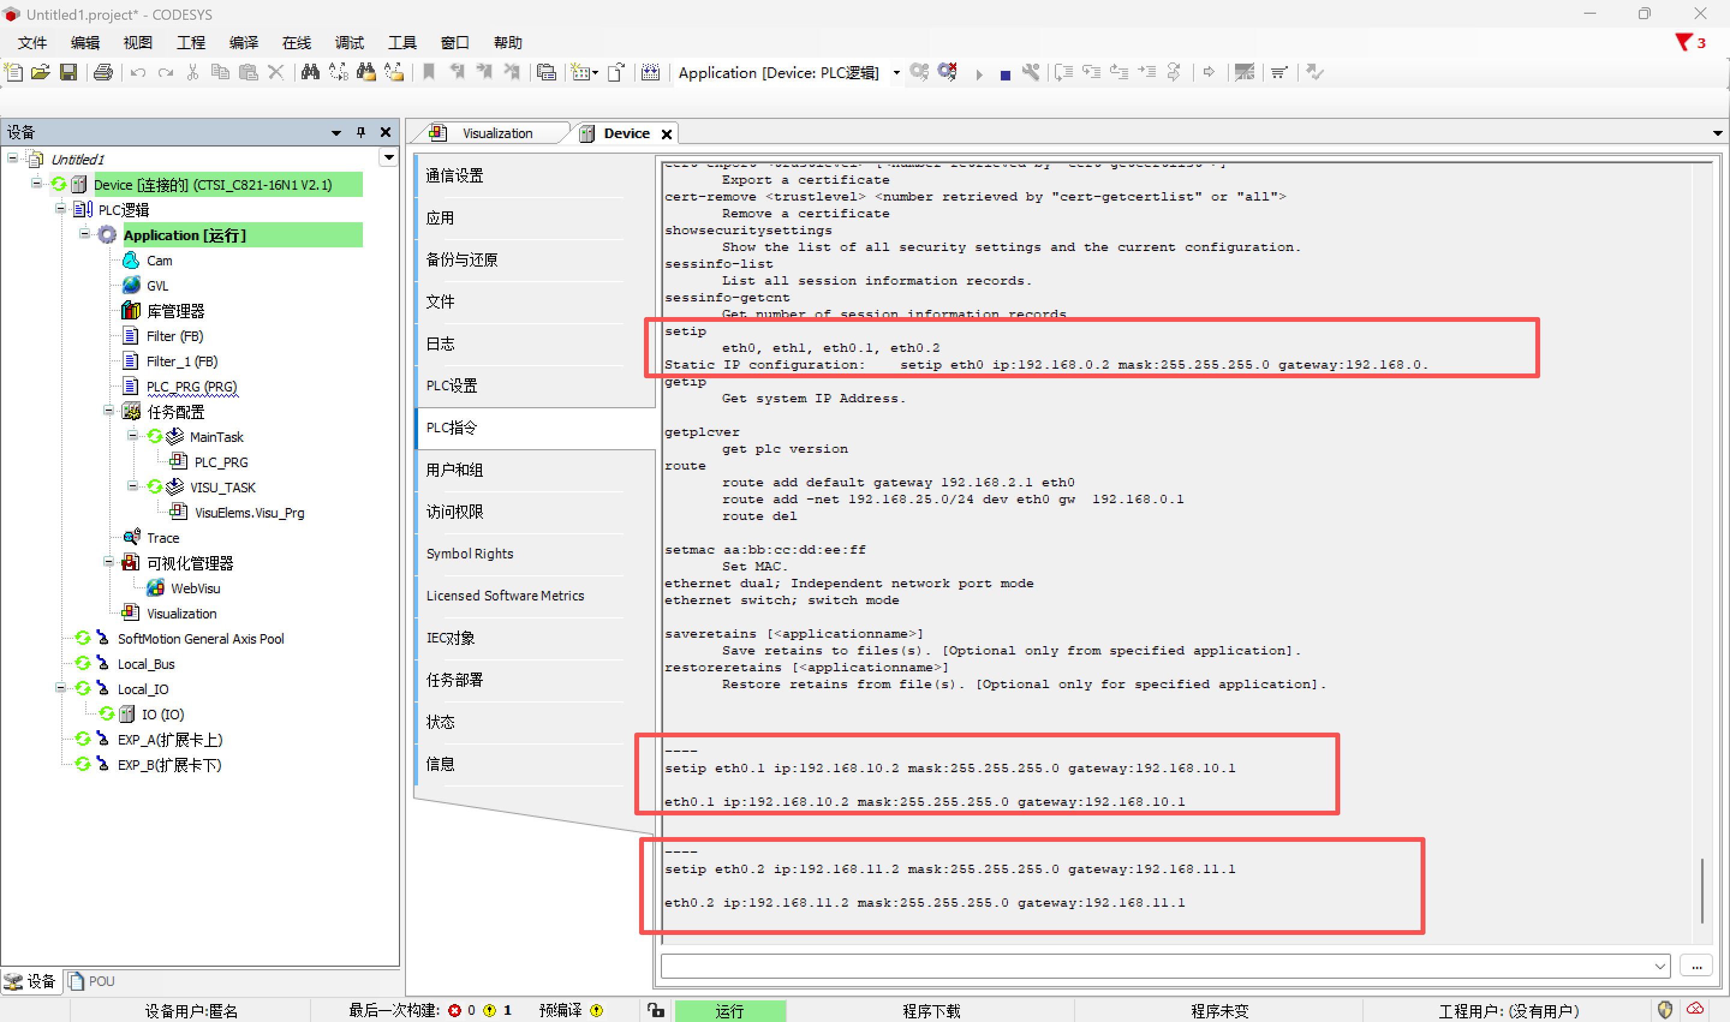Click the New file toolbar icon
This screenshot has width=1730, height=1022.
14,72
